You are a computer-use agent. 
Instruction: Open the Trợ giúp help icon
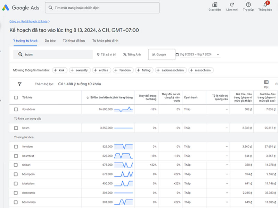pos(248,5)
